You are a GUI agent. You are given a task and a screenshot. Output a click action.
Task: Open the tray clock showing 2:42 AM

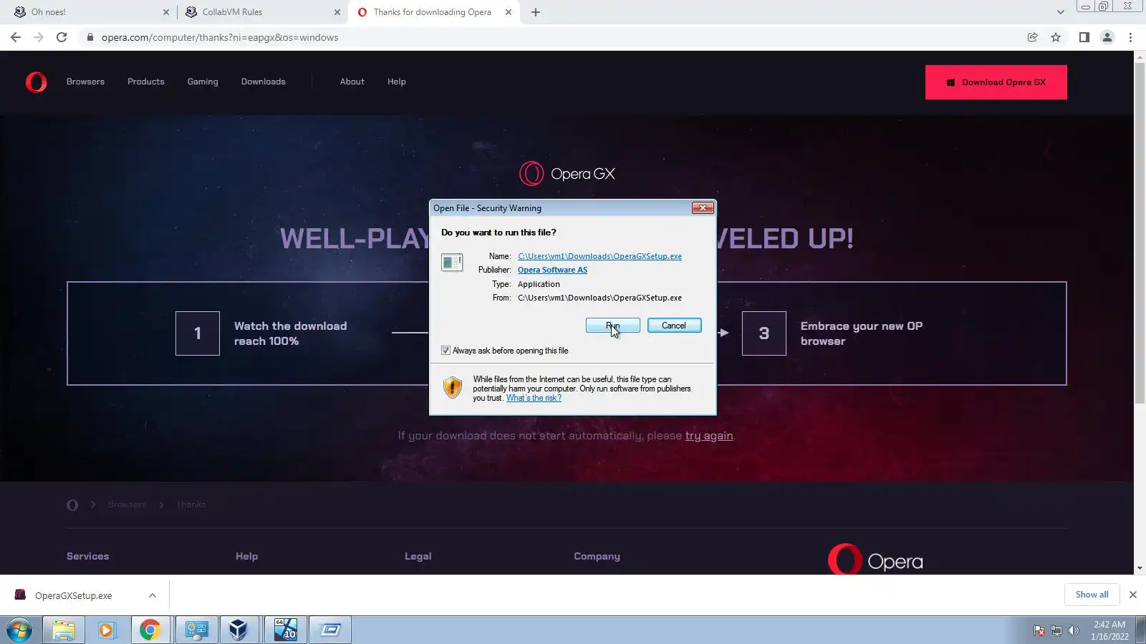point(1109,630)
